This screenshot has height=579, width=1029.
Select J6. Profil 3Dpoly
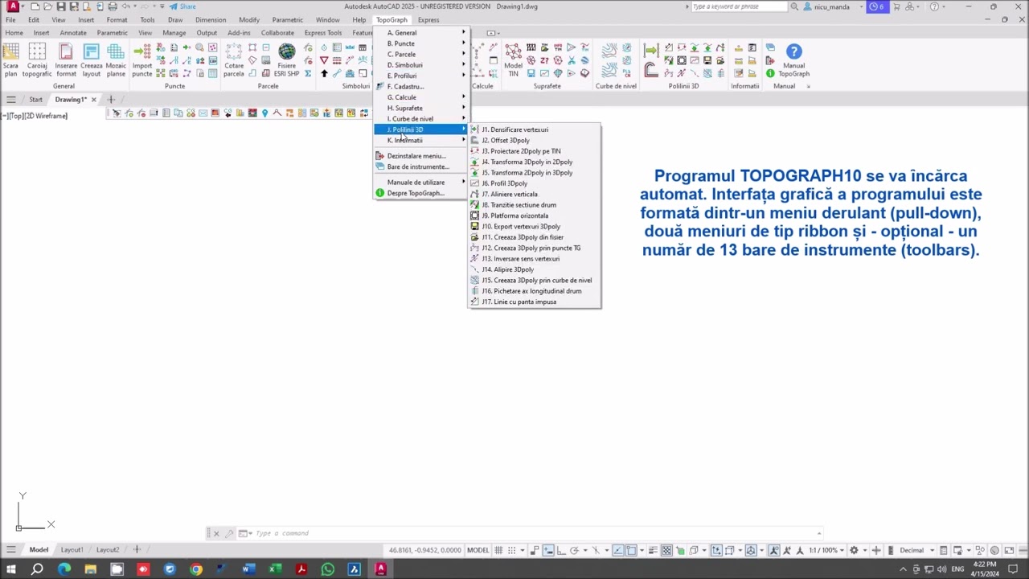tap(535, 183)
